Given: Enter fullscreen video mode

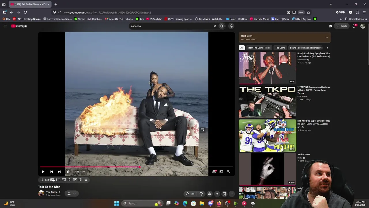Looking at the screenshot, I should click(x=229, y=172).
